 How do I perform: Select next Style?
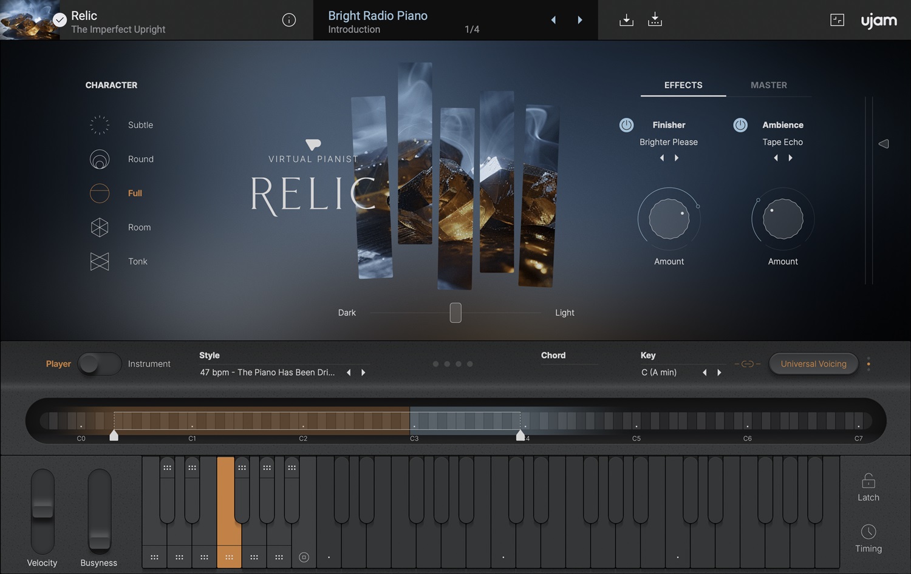(363, 373)
